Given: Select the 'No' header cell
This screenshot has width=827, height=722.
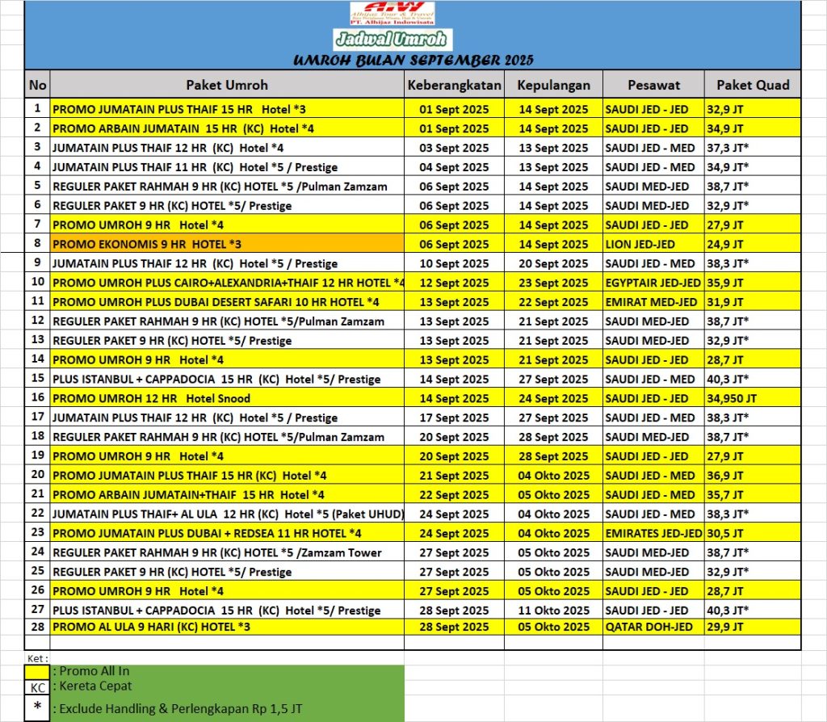Looking at the screenshot, I should point(37,85).
